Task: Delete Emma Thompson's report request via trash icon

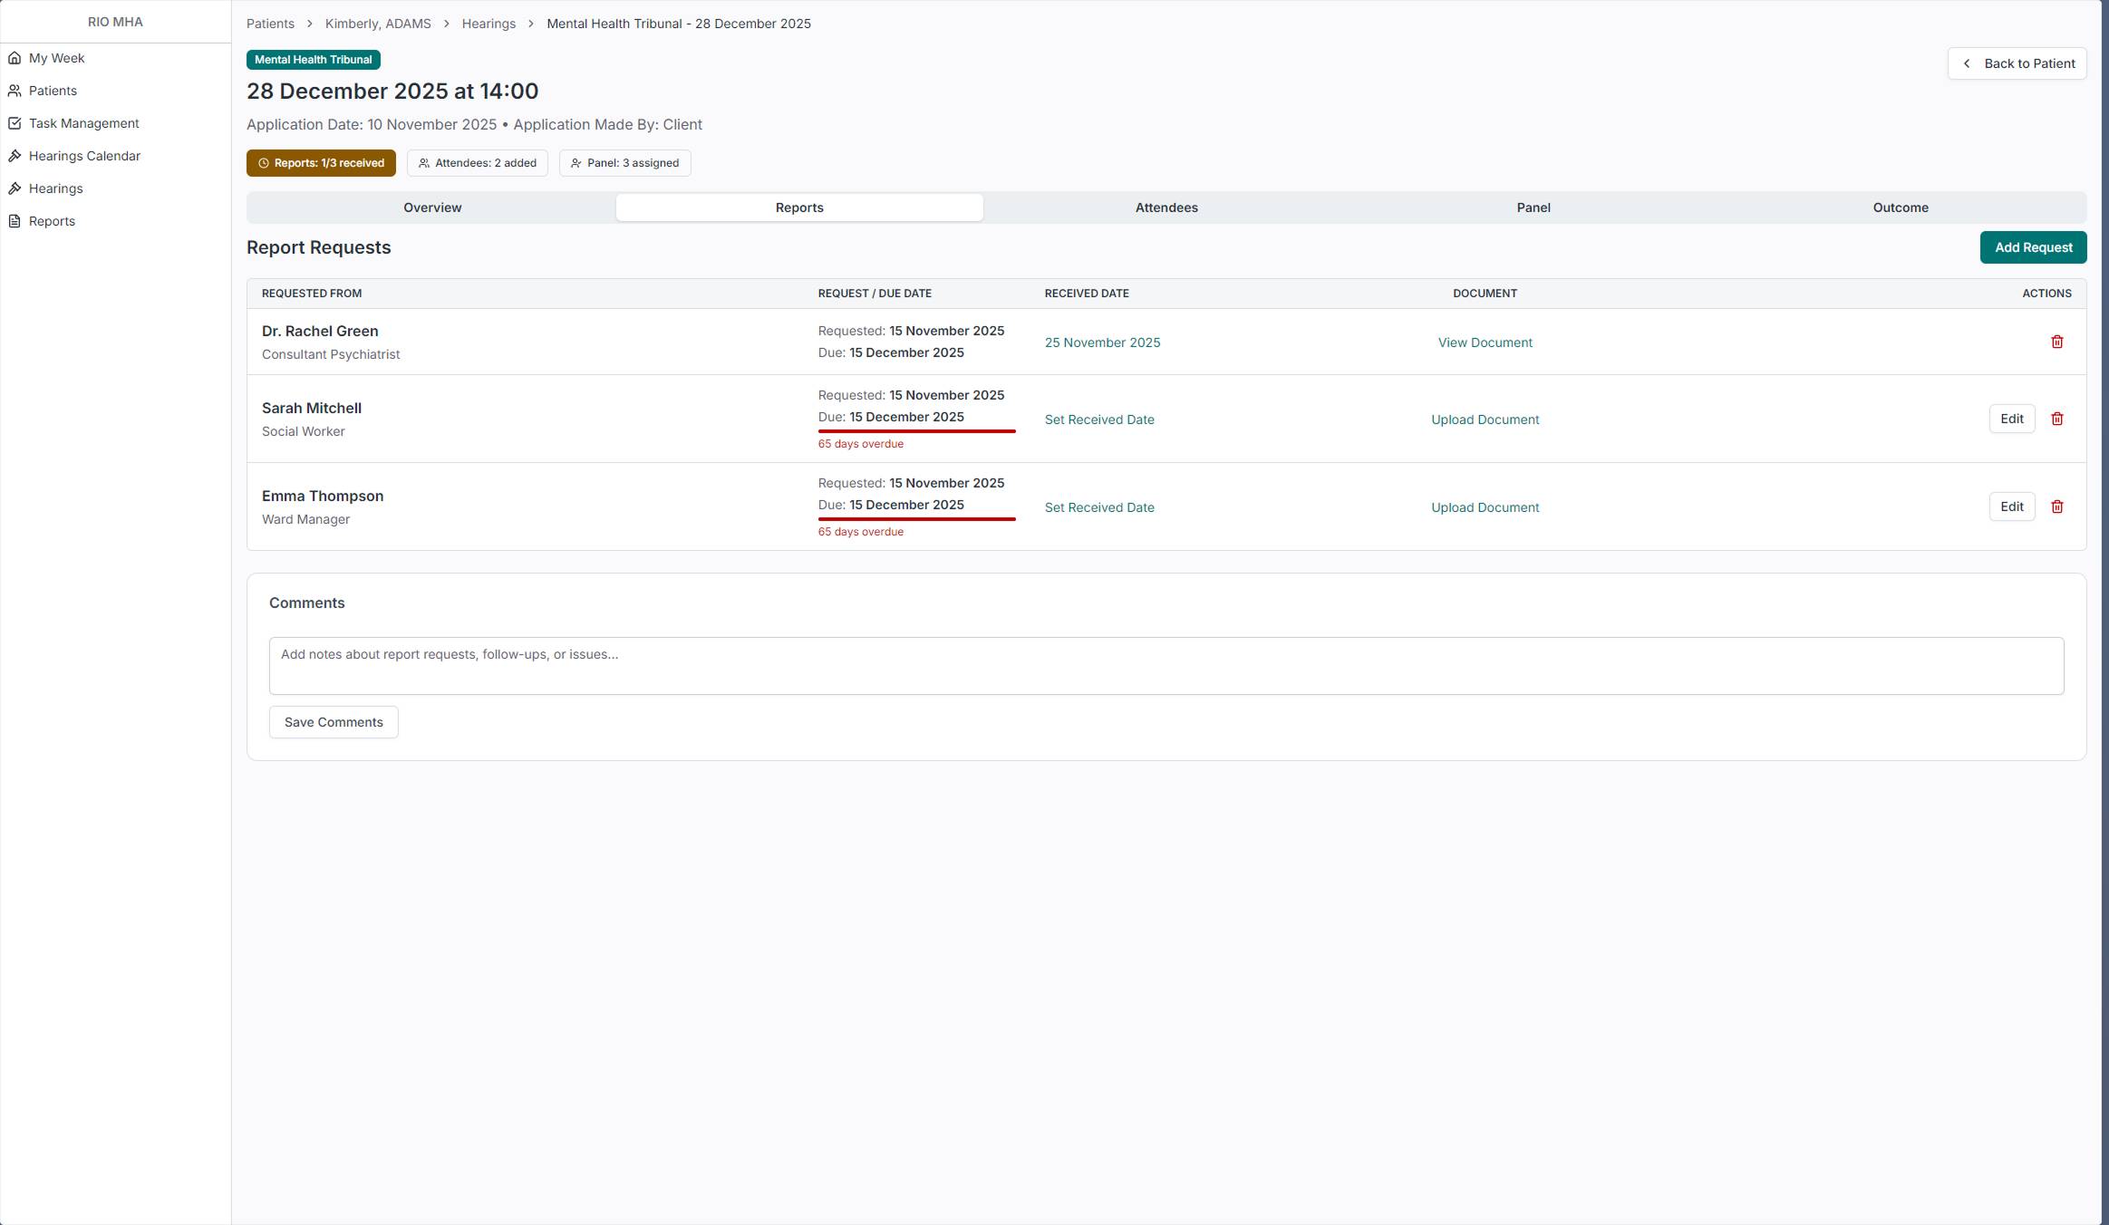Action: click(x=2056, y=506)
